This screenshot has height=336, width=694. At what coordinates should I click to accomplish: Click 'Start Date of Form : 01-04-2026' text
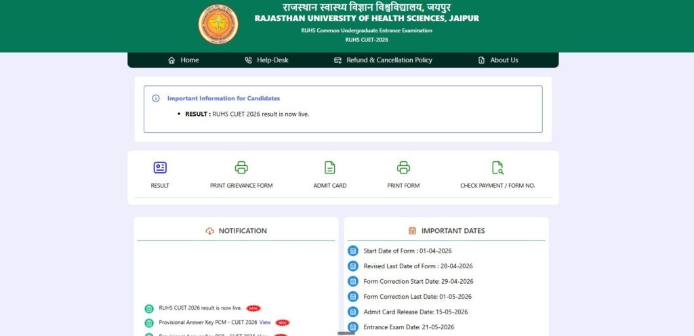407,251
